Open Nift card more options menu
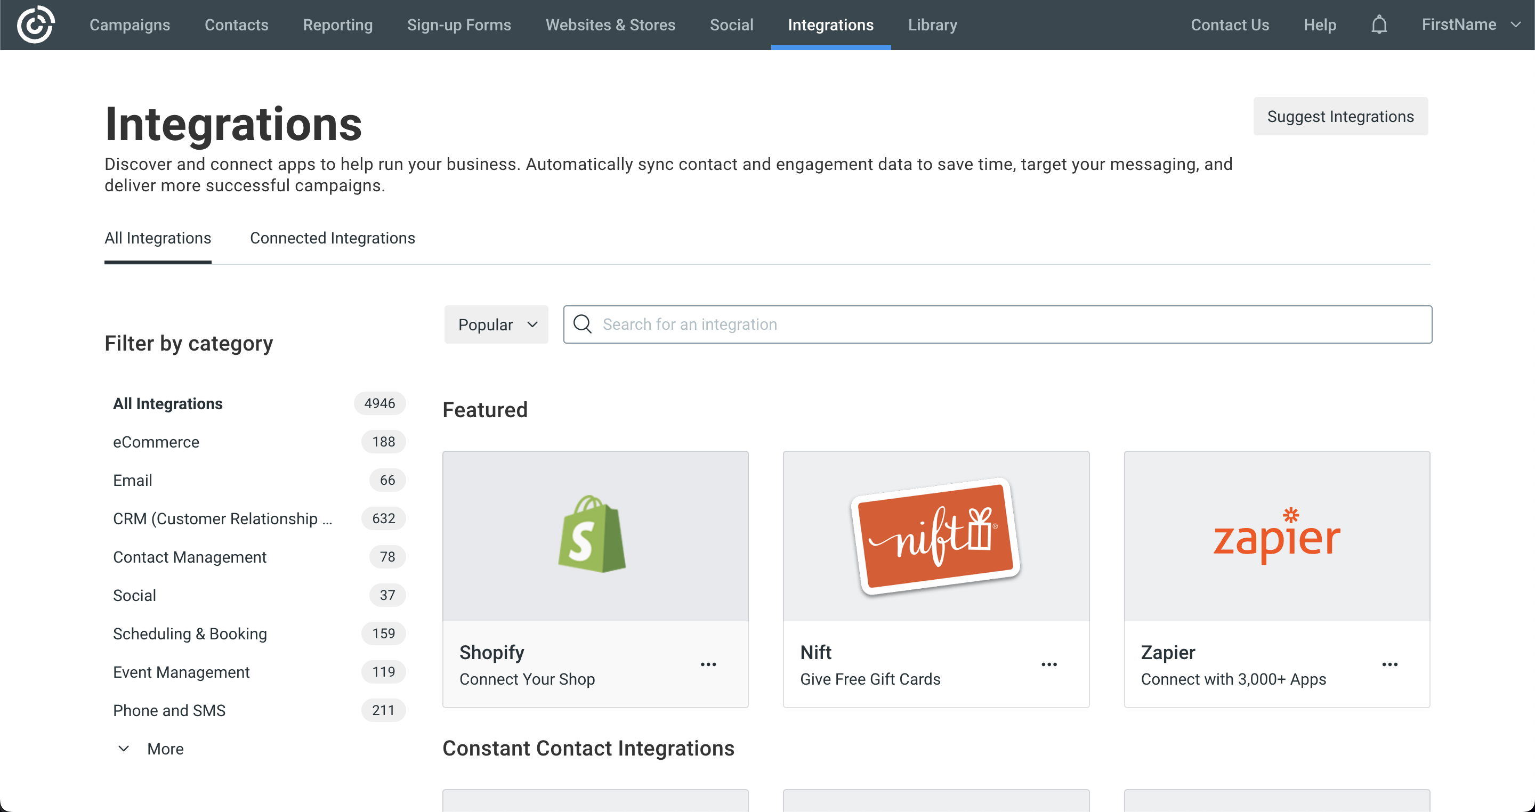 (x=1049, y=664)
